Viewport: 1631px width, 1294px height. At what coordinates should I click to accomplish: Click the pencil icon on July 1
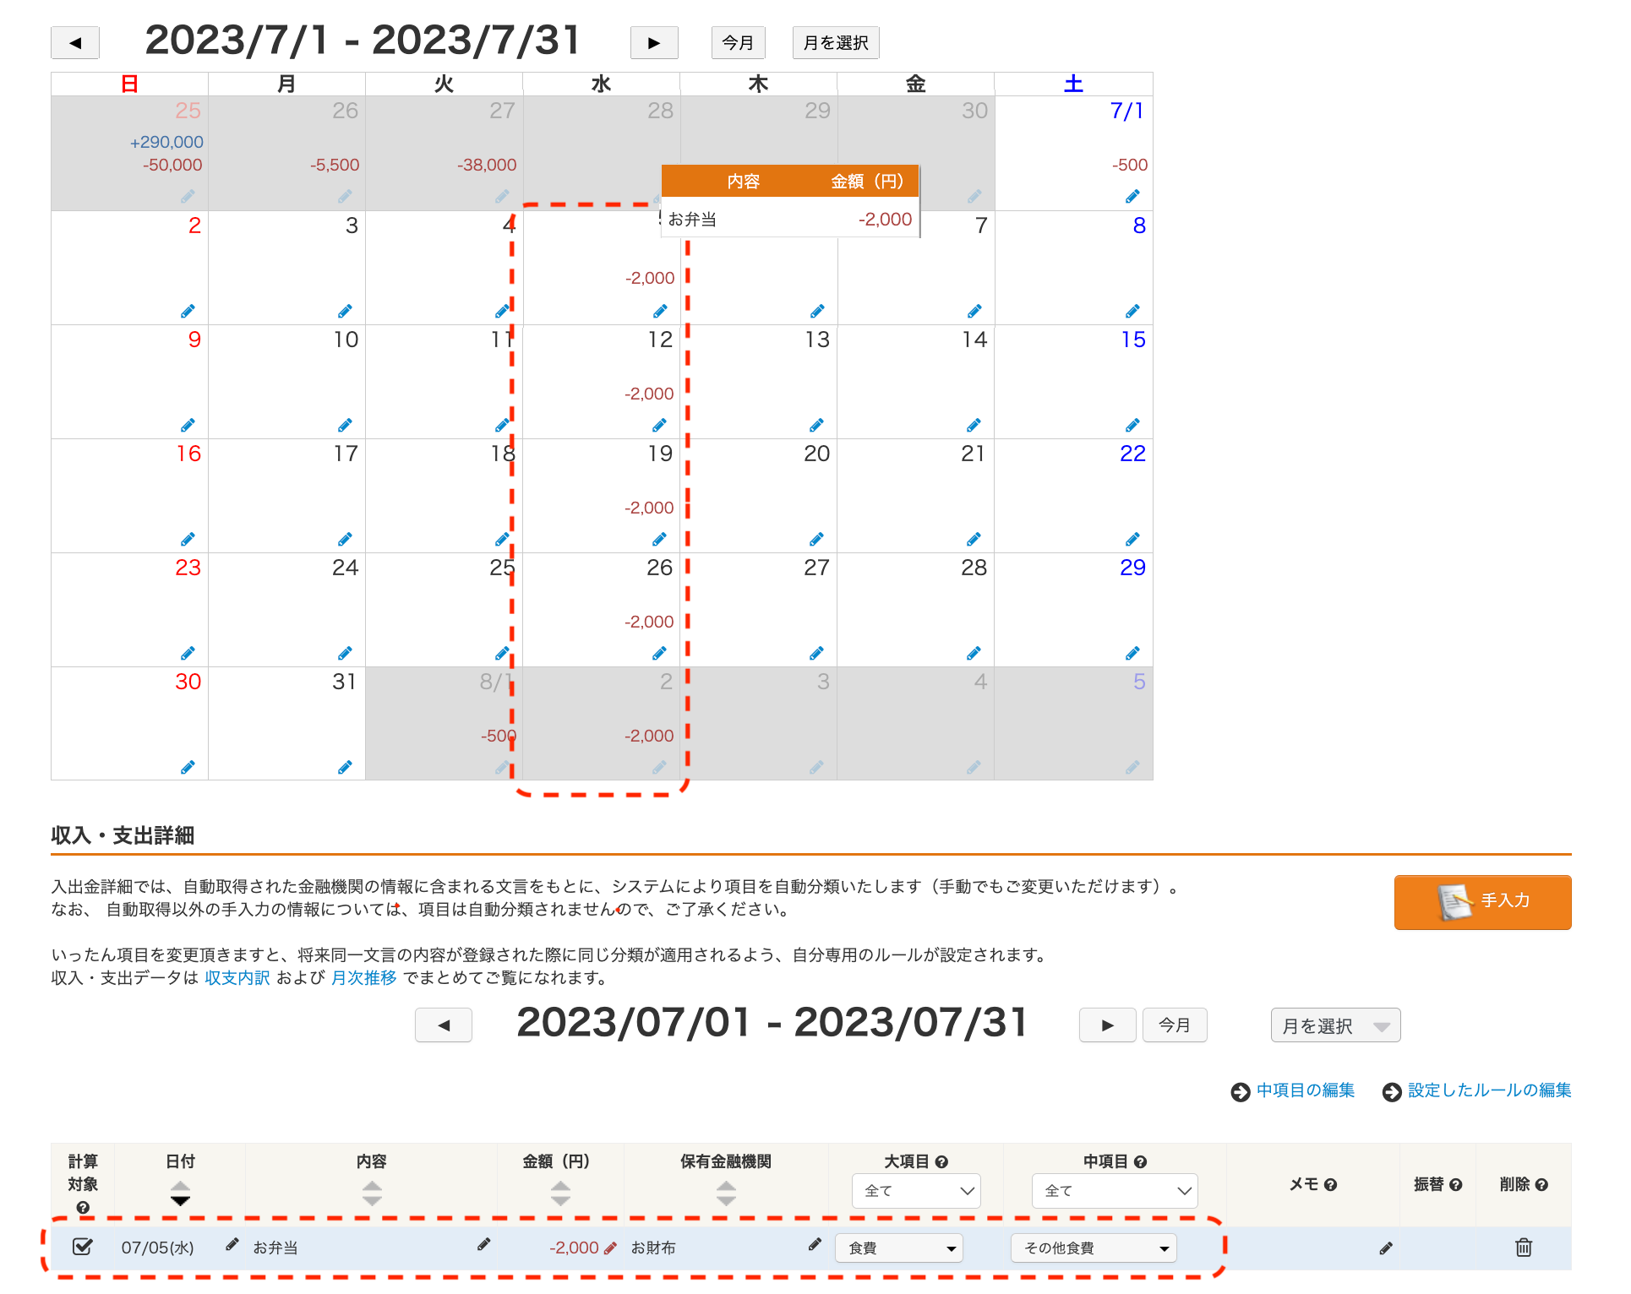[1132, 197]
